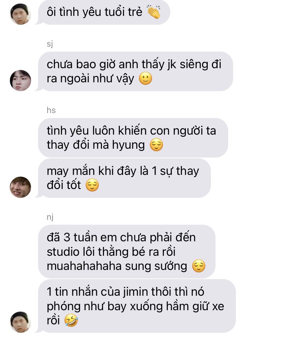This screenshot has height=342, width=292.
Task: Click the rolling laughing emoji after 'rồi'
Action: [71, 320]
